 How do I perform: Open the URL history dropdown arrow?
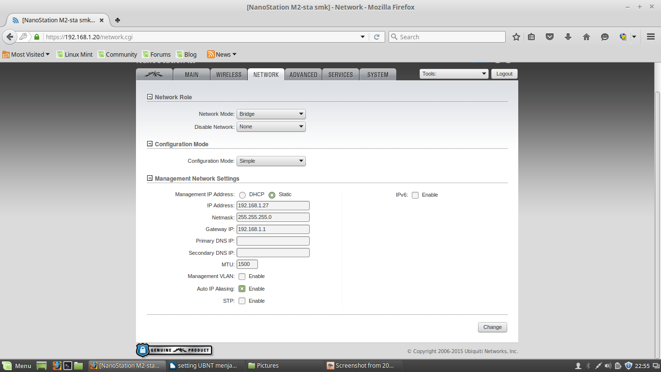coord(363,37)
